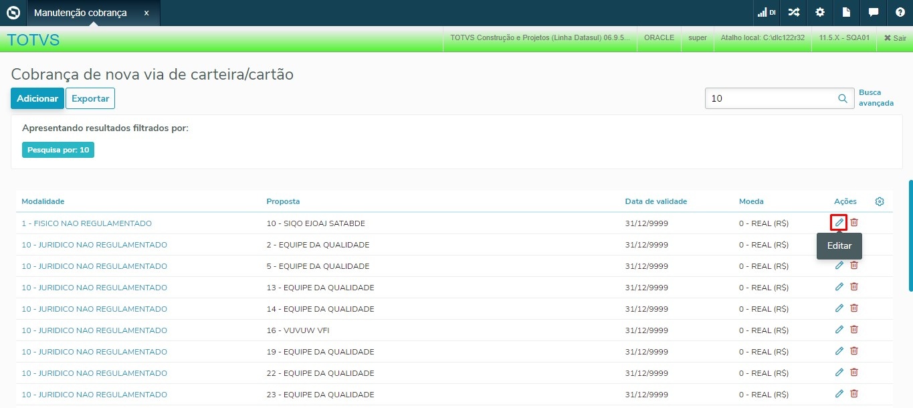Delete row with proposta 14 - EQUIPE DA QUALIDADE
This screenshot has height=408, width=913.
coord(854,308)
